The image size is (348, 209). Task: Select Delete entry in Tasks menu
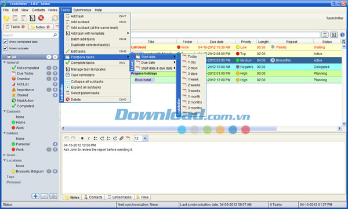[x=97, y=99]
